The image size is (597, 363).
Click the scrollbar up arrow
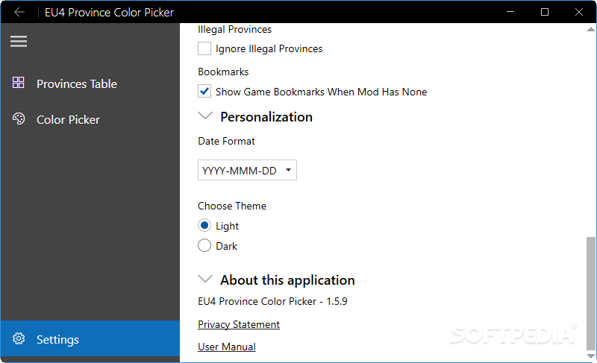click(x=590, y=29)
